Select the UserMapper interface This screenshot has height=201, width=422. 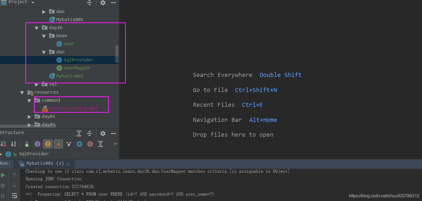77,68
